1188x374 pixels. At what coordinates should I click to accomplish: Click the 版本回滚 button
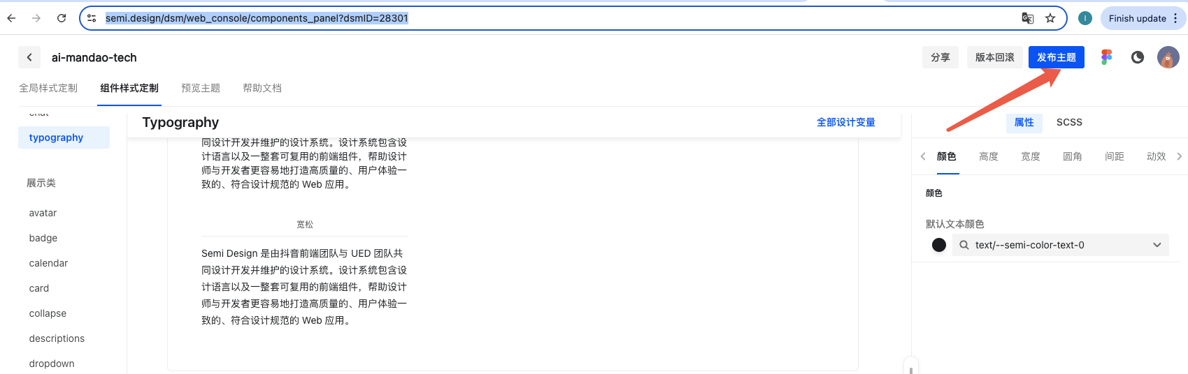coord(994,57)
